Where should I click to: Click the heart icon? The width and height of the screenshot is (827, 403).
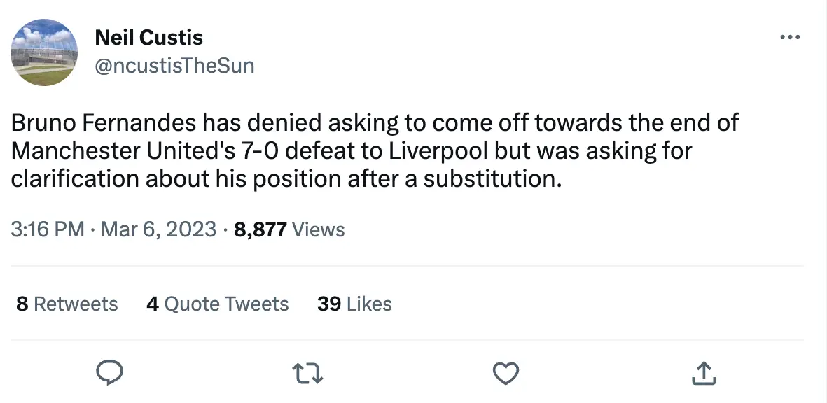coord(506,373)
